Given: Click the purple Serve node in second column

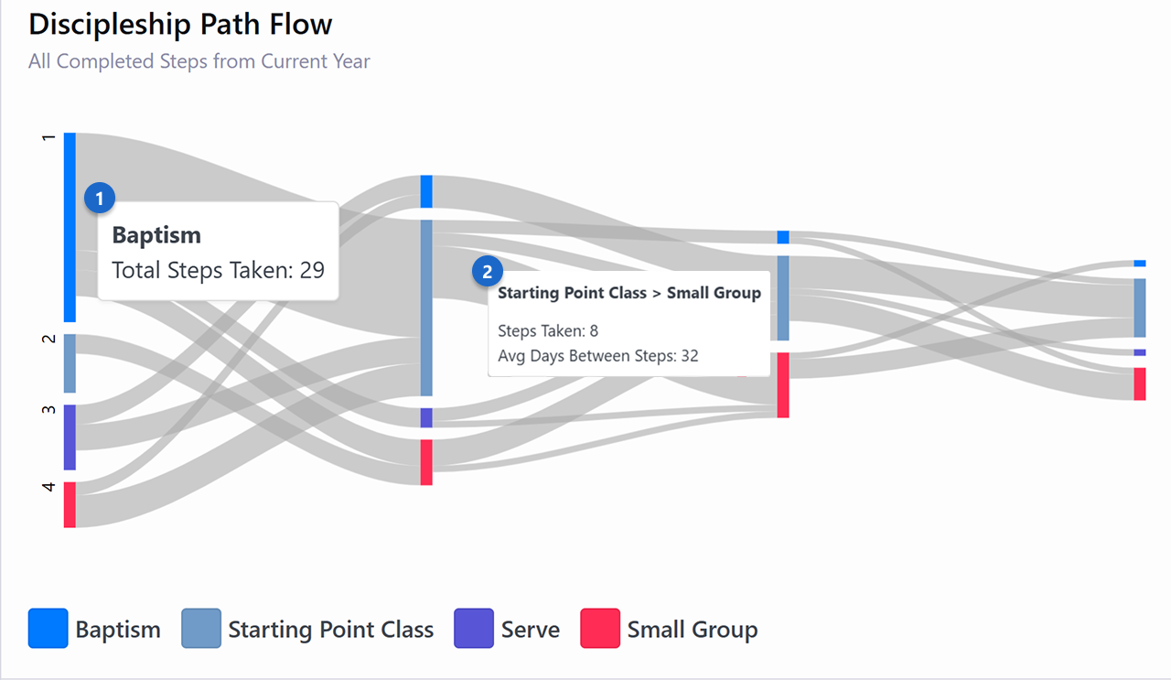Looking at the screenshot, I should (x=426, y=417).
